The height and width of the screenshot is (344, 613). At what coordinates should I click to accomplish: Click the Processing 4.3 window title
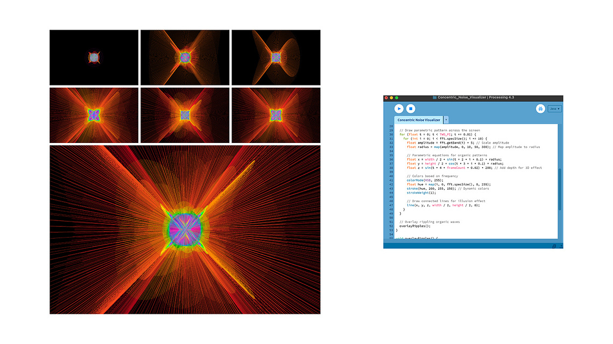tap(476, 98)
